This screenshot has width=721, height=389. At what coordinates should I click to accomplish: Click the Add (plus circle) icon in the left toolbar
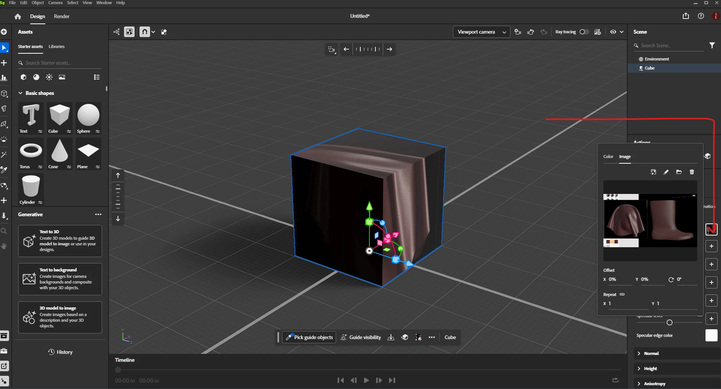4,32
